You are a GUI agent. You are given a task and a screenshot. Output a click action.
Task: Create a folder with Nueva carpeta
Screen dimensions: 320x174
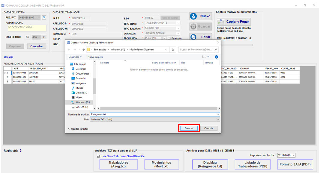point(95,57)
